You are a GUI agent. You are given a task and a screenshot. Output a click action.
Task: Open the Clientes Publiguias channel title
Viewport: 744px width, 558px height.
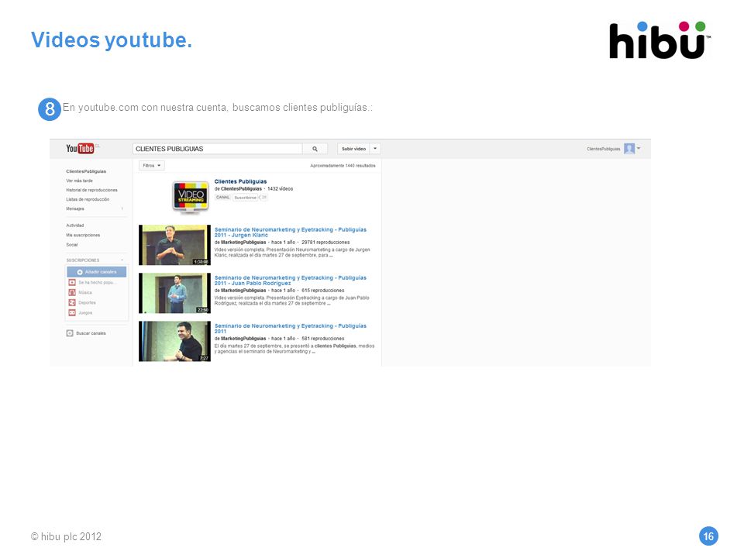pos(240,181)
